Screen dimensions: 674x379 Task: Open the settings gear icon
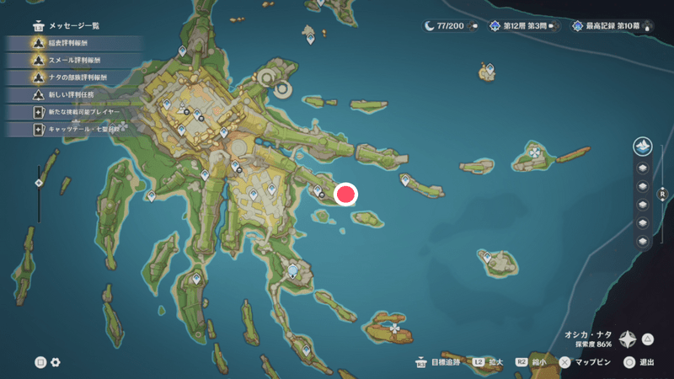56,362
